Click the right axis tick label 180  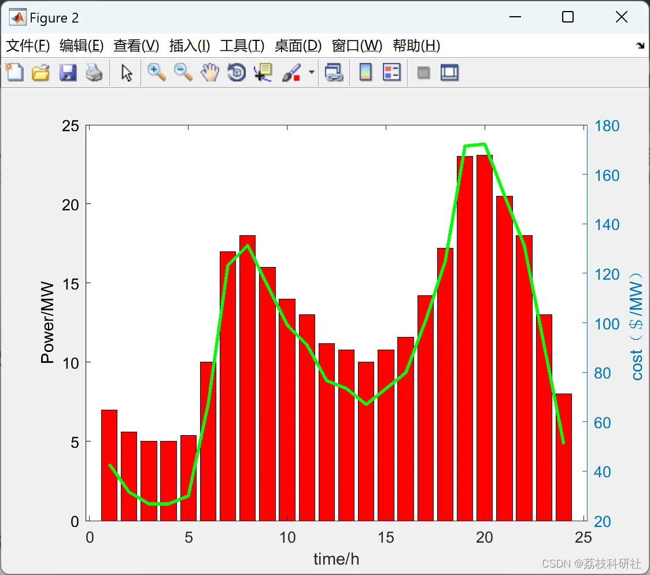[x=607, y=126]
